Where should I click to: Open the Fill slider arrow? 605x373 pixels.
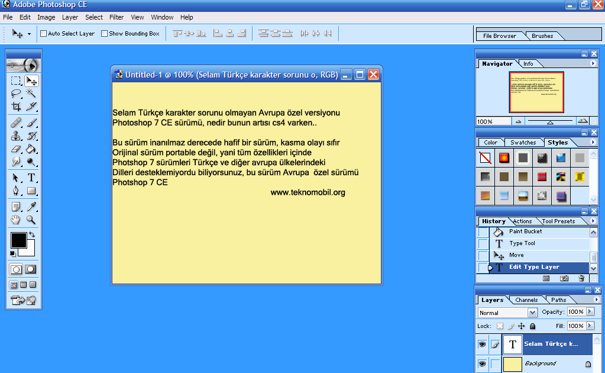[x=590, y=326]
